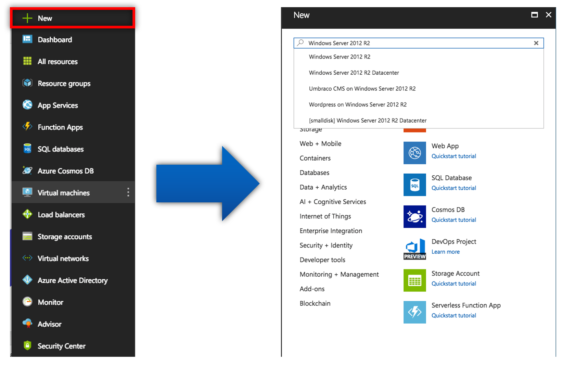
Task: Open the AI + Cognitive Services category
Action: [x=333, y=202]
